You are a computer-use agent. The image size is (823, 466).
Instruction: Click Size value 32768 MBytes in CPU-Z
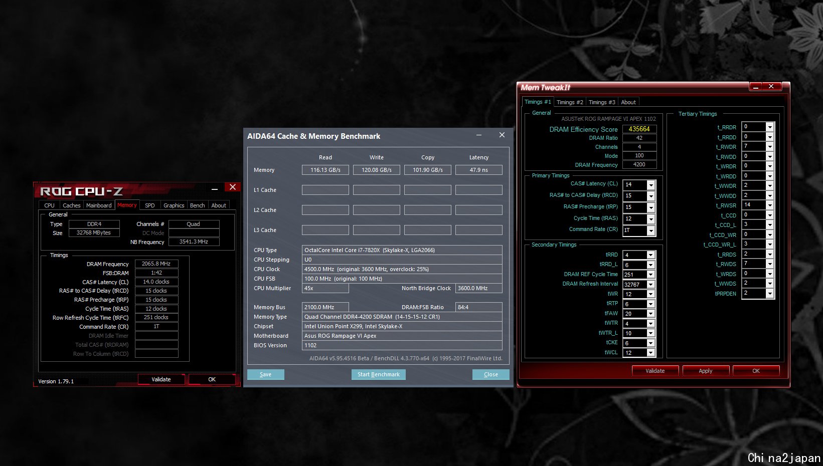coord(94,232)
